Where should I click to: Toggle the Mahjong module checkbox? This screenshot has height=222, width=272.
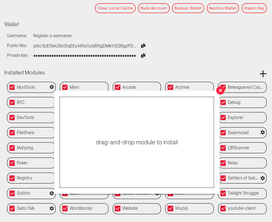[12, 148]
